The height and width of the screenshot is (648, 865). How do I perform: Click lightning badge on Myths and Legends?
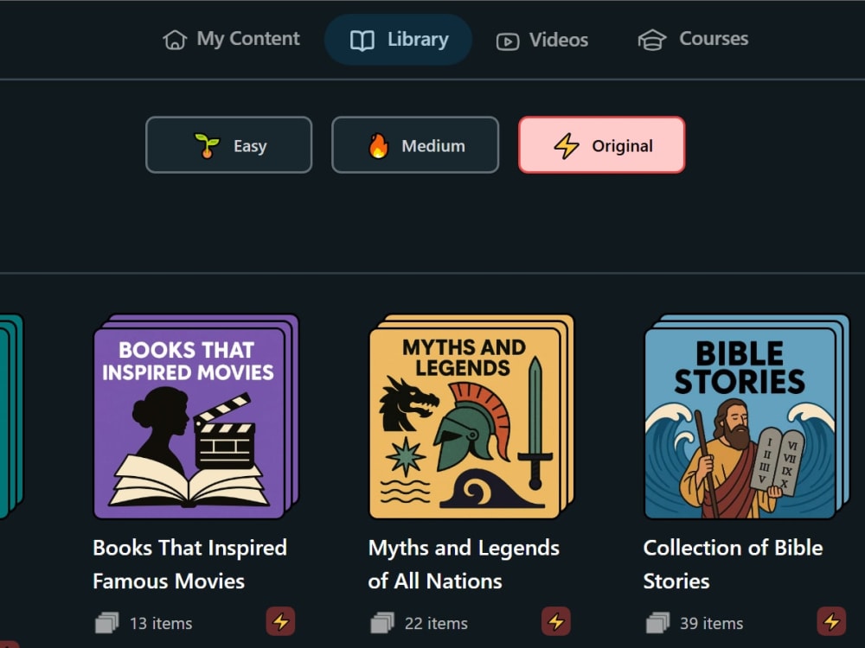coord(556,621)
